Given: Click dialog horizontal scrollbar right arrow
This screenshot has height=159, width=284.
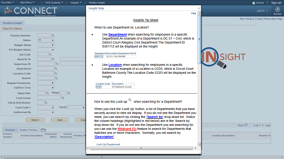Looking at the screenshot, I should pos(195,148).
